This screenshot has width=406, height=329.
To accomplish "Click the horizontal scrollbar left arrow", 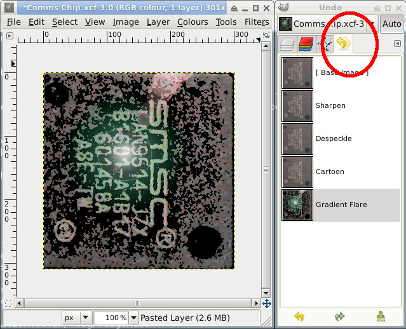I will click(x=19, y=303).
